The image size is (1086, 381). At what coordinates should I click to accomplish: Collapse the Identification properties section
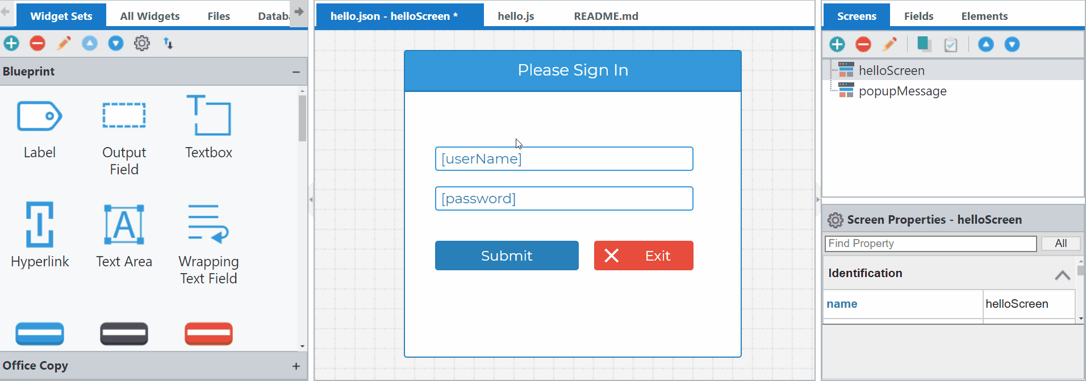[1062, 275]
